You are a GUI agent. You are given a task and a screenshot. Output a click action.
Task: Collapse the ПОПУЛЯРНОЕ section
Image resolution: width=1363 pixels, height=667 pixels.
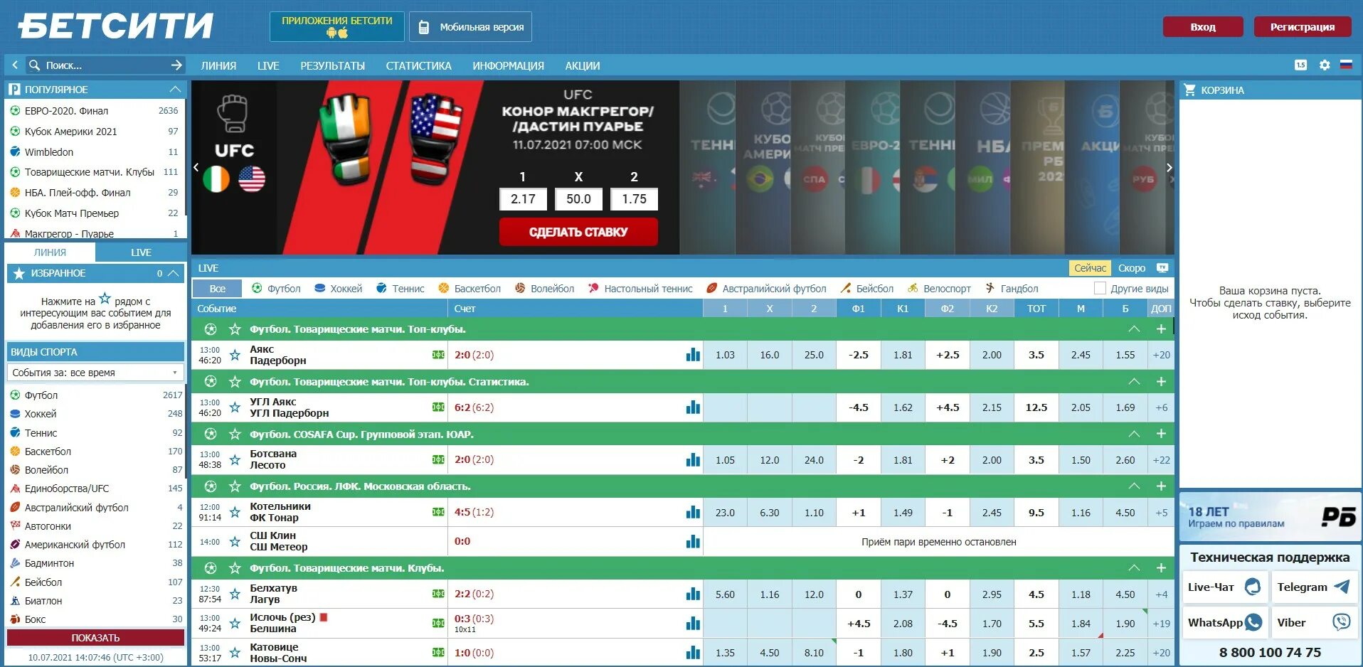tap(175, 90)
